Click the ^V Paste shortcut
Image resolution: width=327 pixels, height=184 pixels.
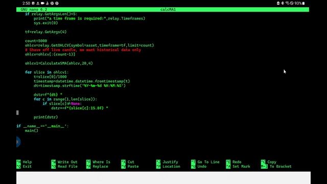130,167
